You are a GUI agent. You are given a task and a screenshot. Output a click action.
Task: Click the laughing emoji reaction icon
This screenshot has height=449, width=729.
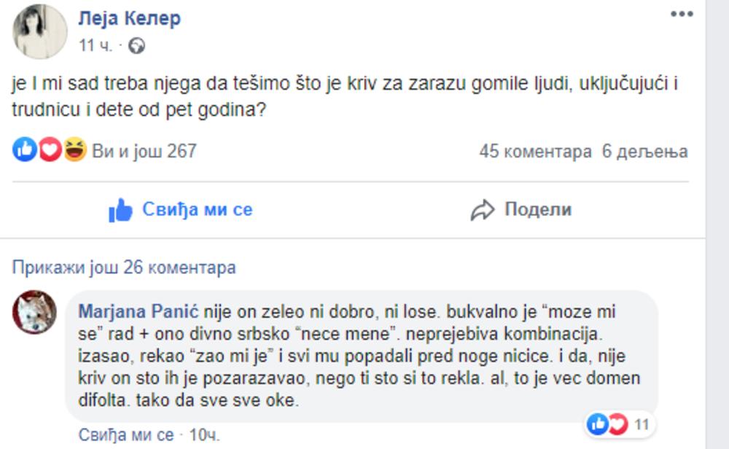(x=74, y=151)
